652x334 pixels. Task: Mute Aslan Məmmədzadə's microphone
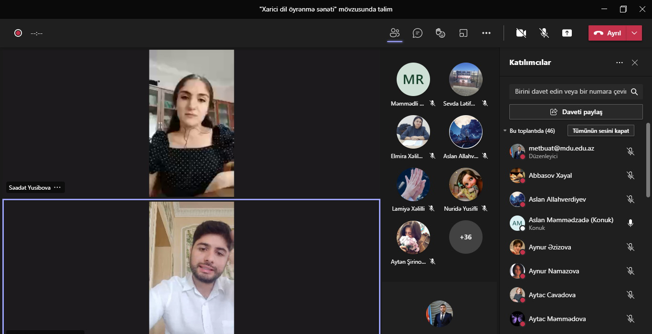630,223
